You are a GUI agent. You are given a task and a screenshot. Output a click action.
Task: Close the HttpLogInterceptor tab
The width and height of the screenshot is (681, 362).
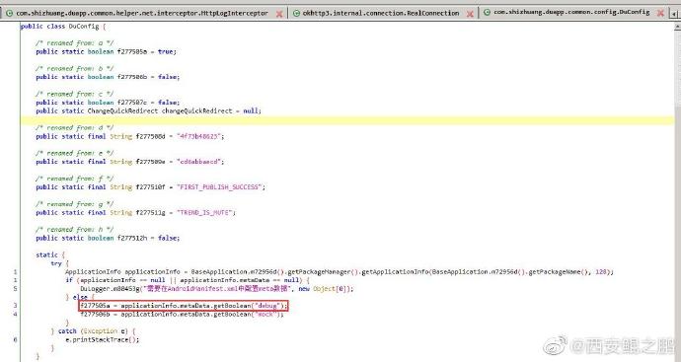click(279, 14)
